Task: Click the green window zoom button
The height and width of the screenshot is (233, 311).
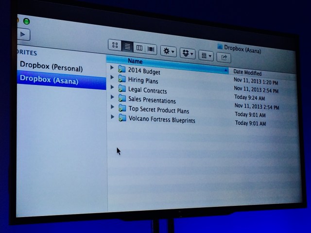Action: click(26, 21)
